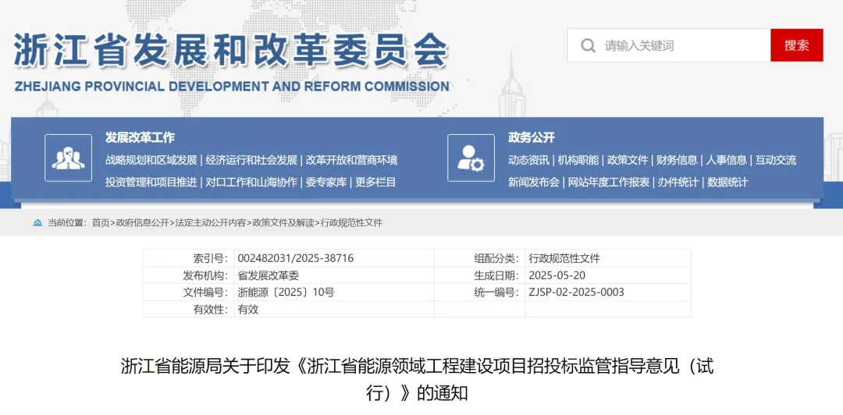Open the 政务公开 heading
The width and height of the screenshot is (843, 415).
point(532,137)
